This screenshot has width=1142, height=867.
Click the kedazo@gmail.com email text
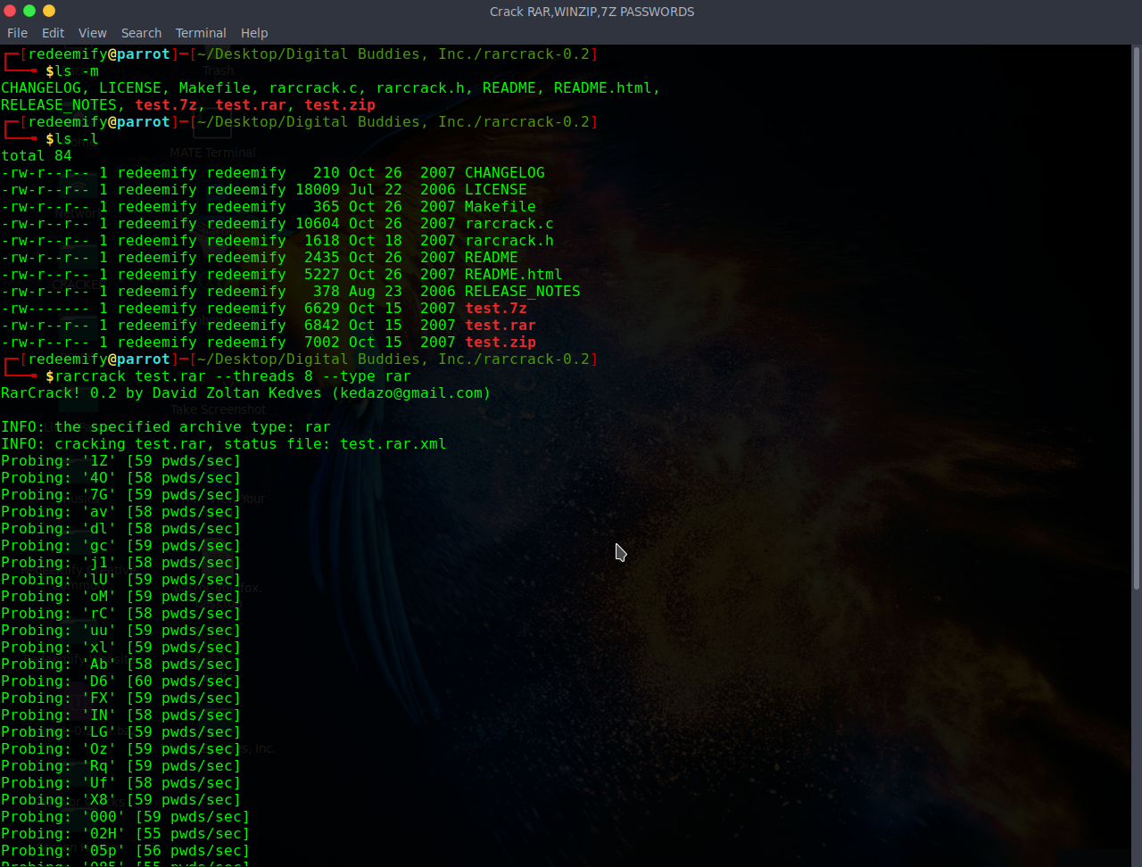(x=411, y=393)
